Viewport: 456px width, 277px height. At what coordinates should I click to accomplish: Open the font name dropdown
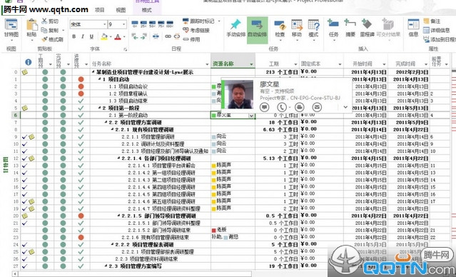(x=105, y=24)
